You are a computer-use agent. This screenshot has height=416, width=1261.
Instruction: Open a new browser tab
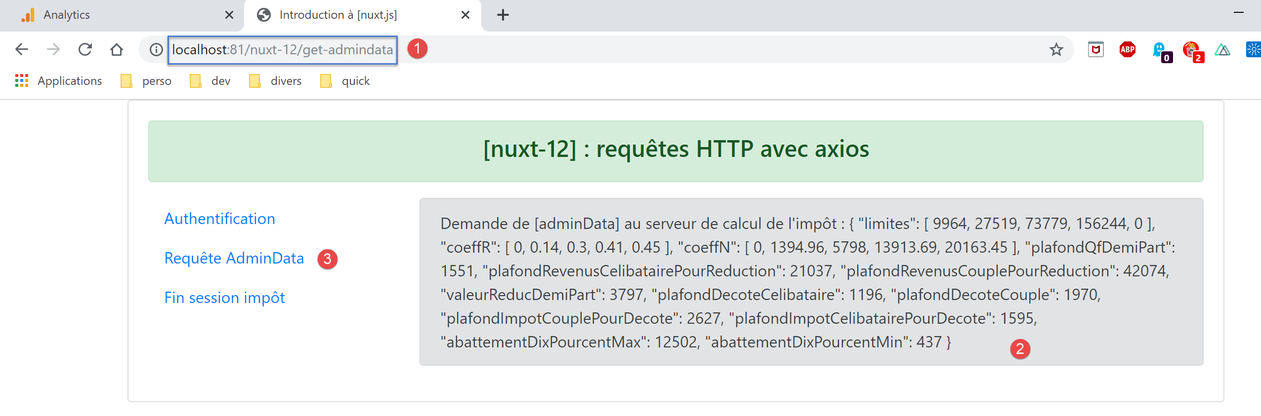click(503, 15)
